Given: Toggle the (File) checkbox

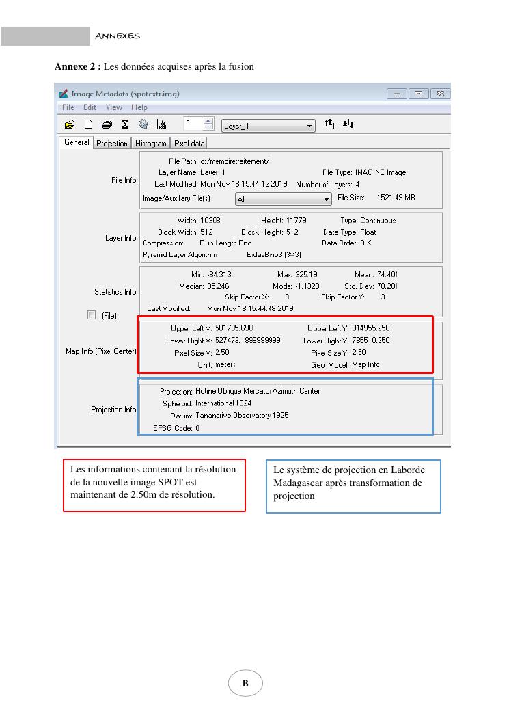Looking at the screenshot, I should (92, 315).
